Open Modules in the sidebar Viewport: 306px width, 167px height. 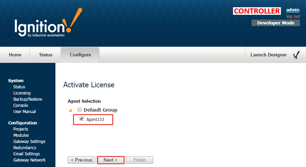click(21, 135)
